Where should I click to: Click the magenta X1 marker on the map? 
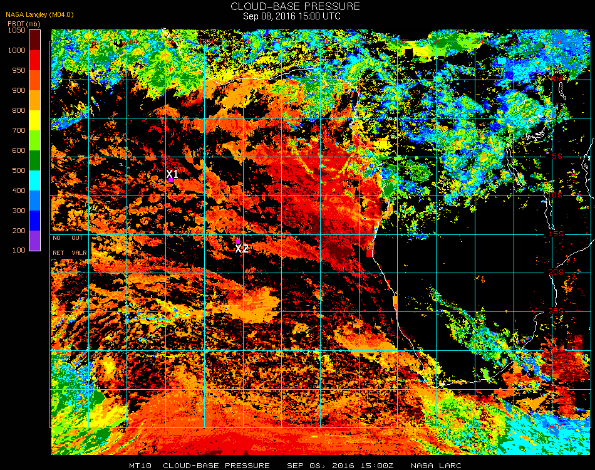point(171,180)
